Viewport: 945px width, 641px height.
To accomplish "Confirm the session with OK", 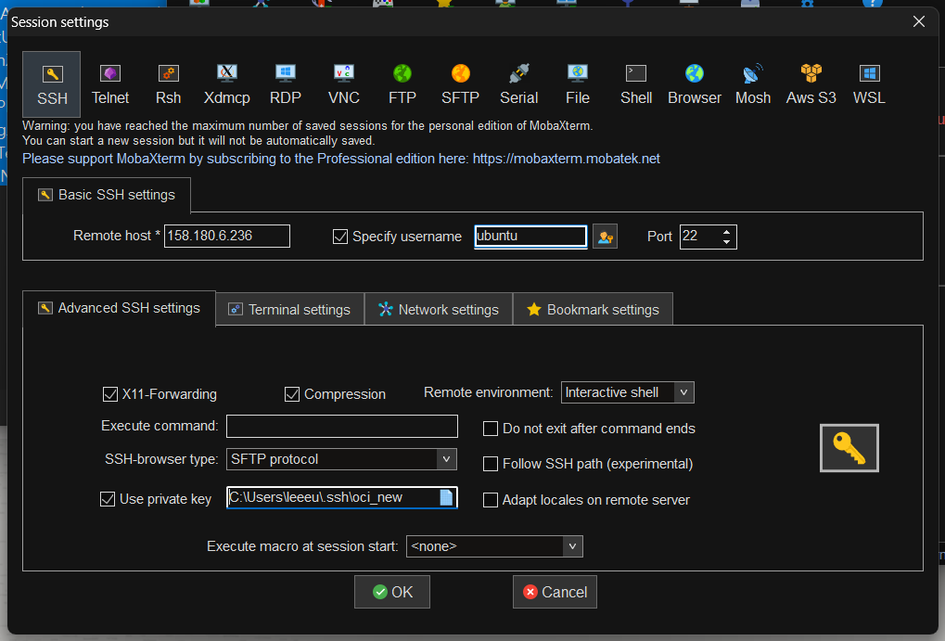I will (392, 592).
